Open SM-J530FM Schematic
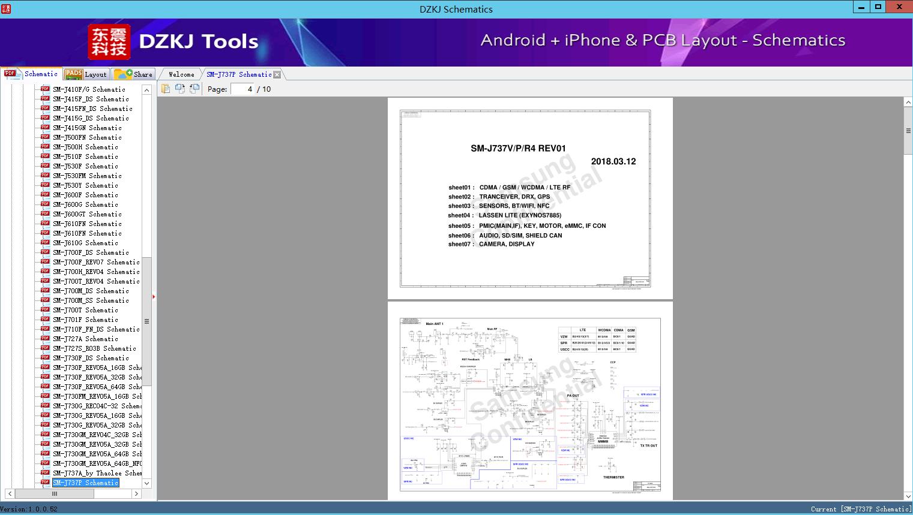The image size is (913, 515). 87,176
